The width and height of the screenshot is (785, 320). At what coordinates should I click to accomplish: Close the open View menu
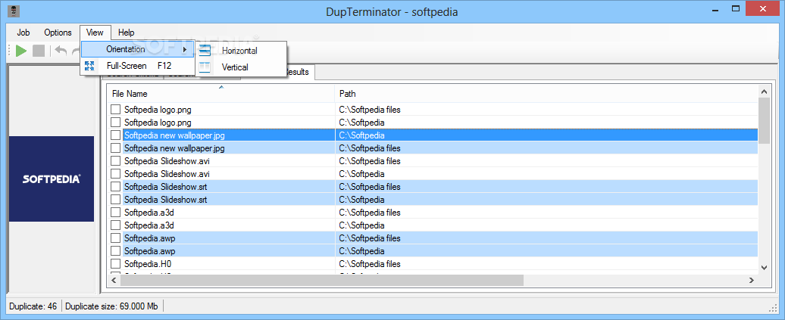pyautogui.click(x=95, y=33)
